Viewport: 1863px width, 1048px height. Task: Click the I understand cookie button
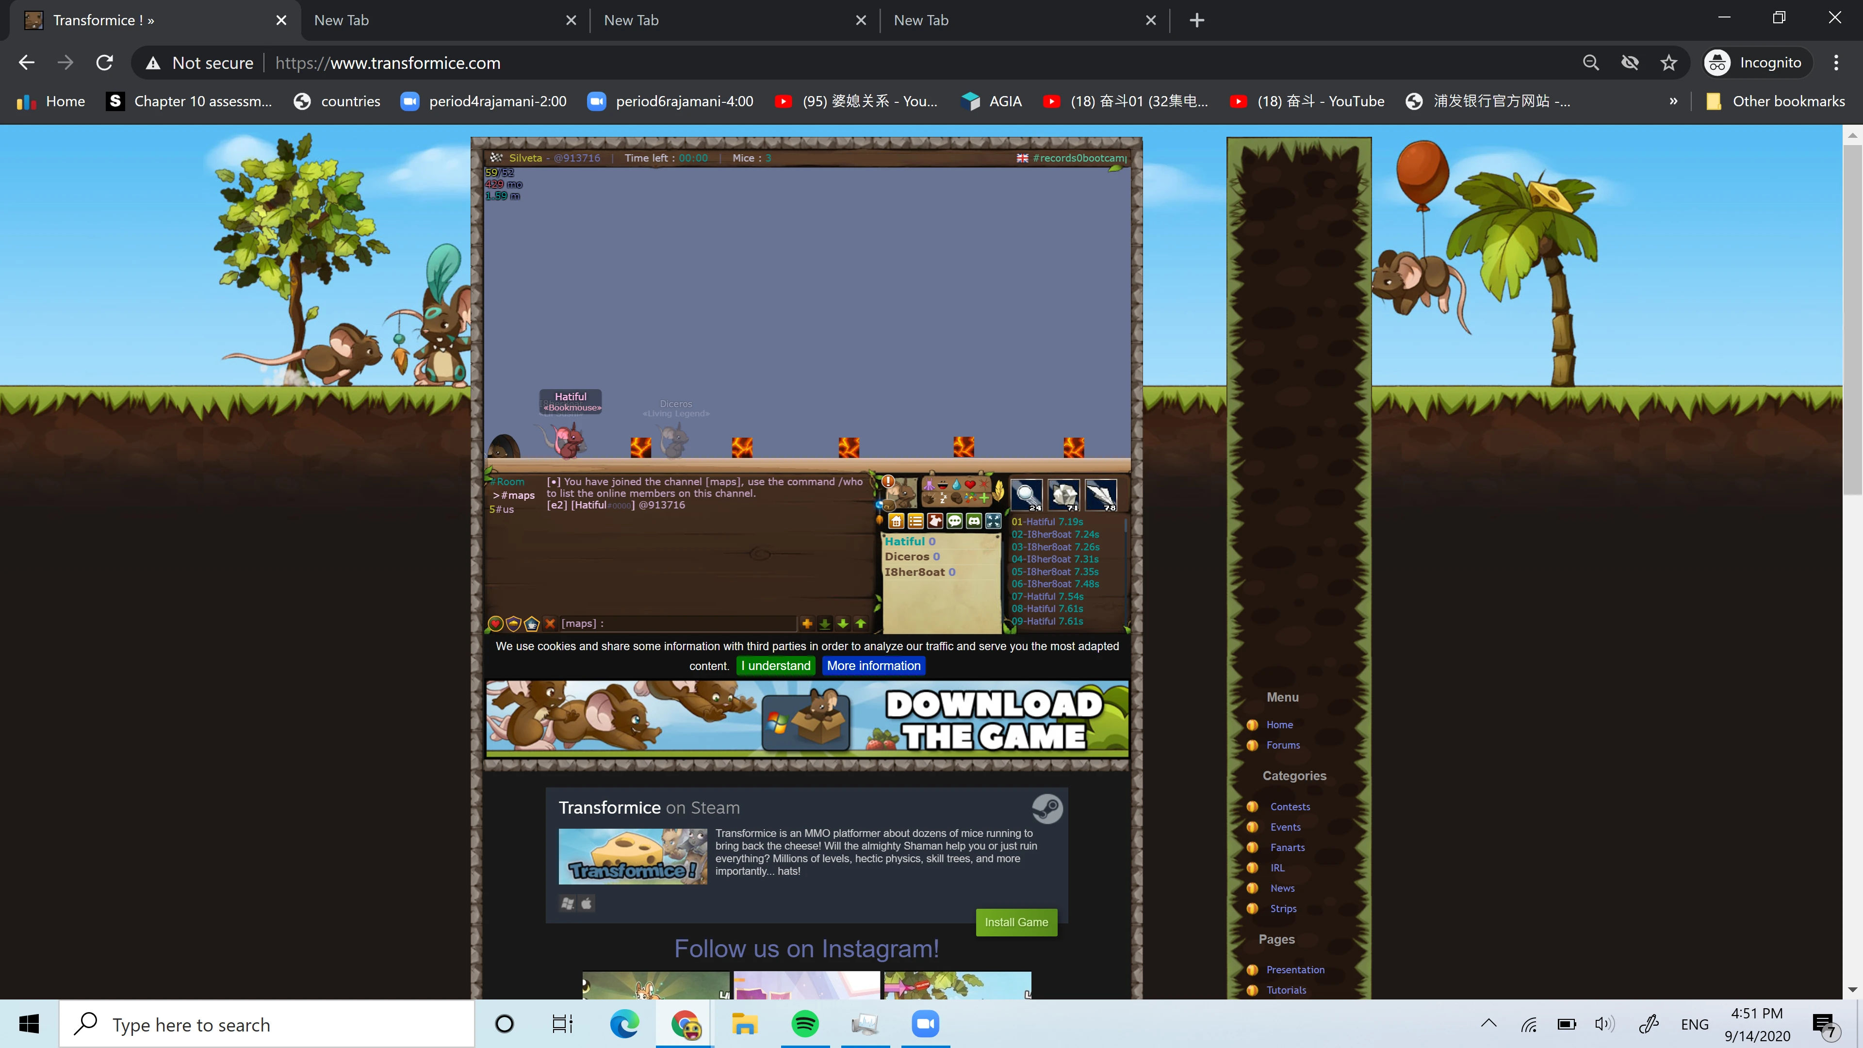[775, 665]
